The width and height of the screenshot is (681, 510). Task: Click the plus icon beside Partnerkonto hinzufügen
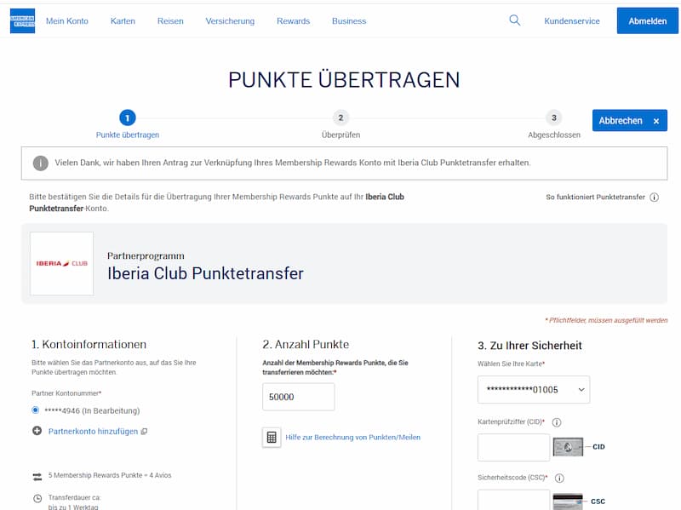tap(37, 431)
